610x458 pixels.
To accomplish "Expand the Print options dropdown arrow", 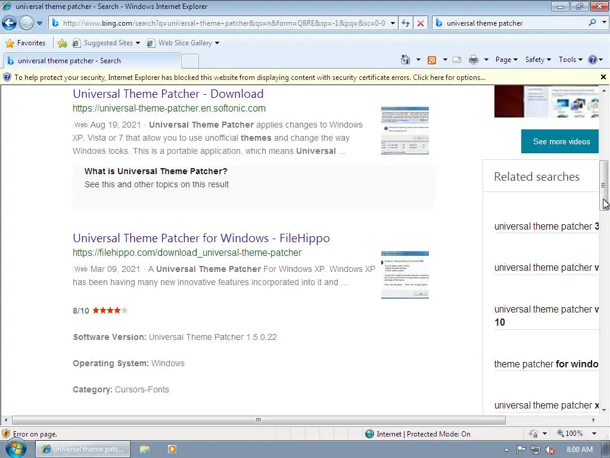I will click(x=486, y=60).
